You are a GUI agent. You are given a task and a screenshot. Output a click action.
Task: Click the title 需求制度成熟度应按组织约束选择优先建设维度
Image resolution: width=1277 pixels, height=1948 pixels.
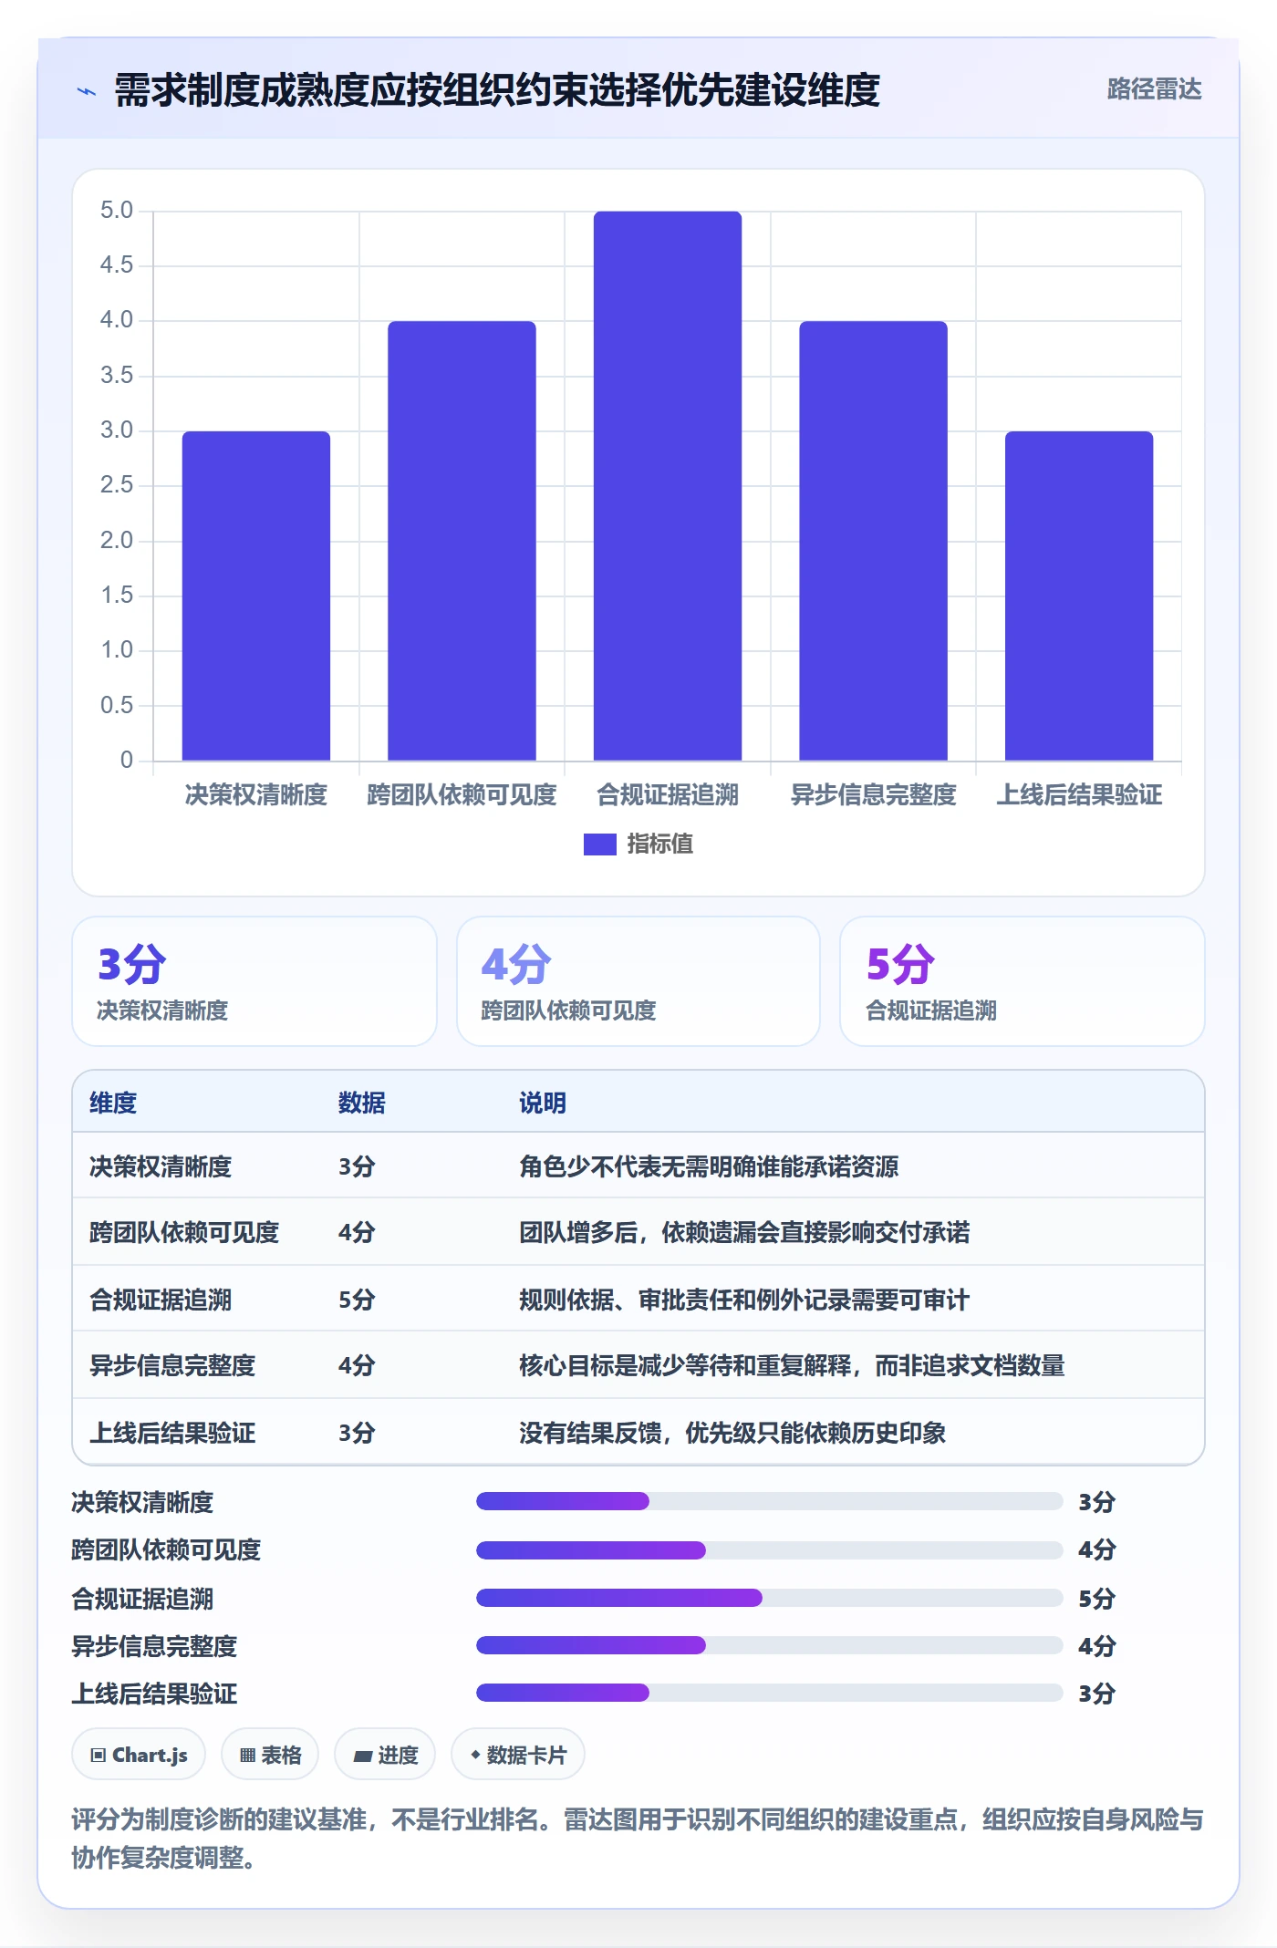[497, 90]
